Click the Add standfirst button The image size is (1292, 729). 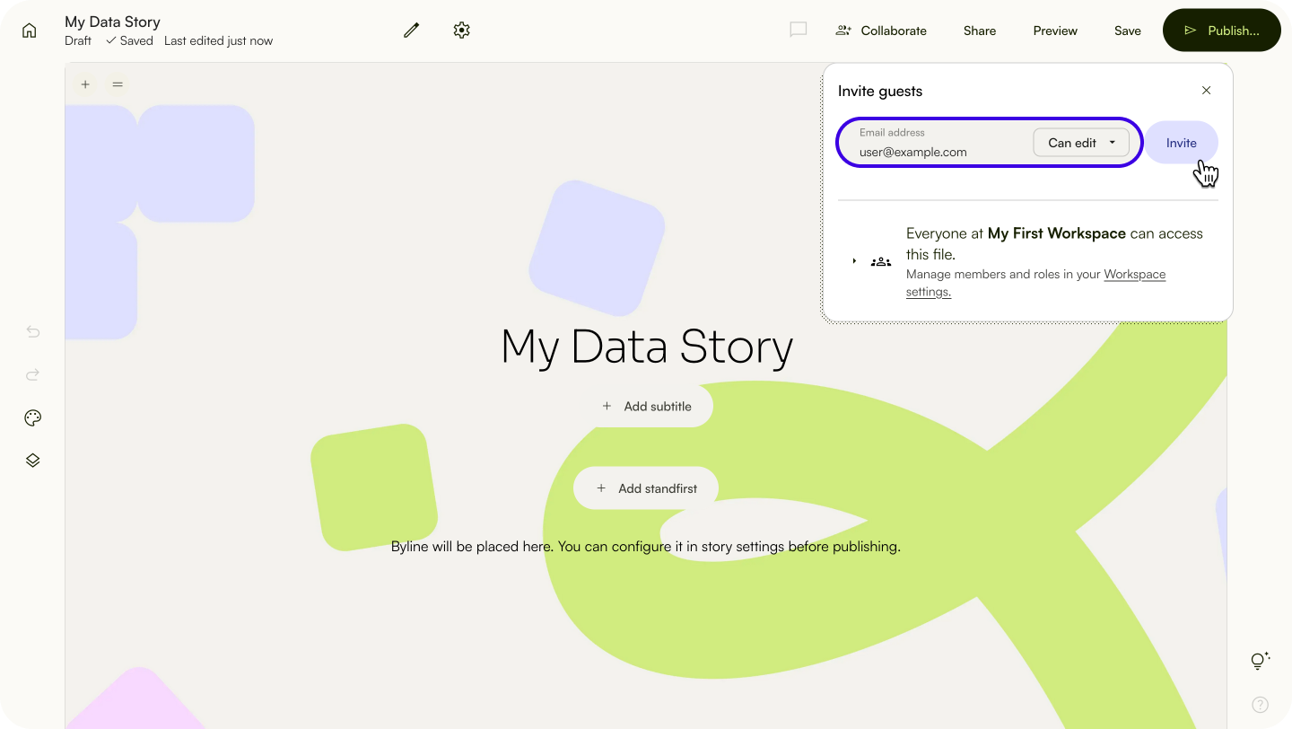646,488
